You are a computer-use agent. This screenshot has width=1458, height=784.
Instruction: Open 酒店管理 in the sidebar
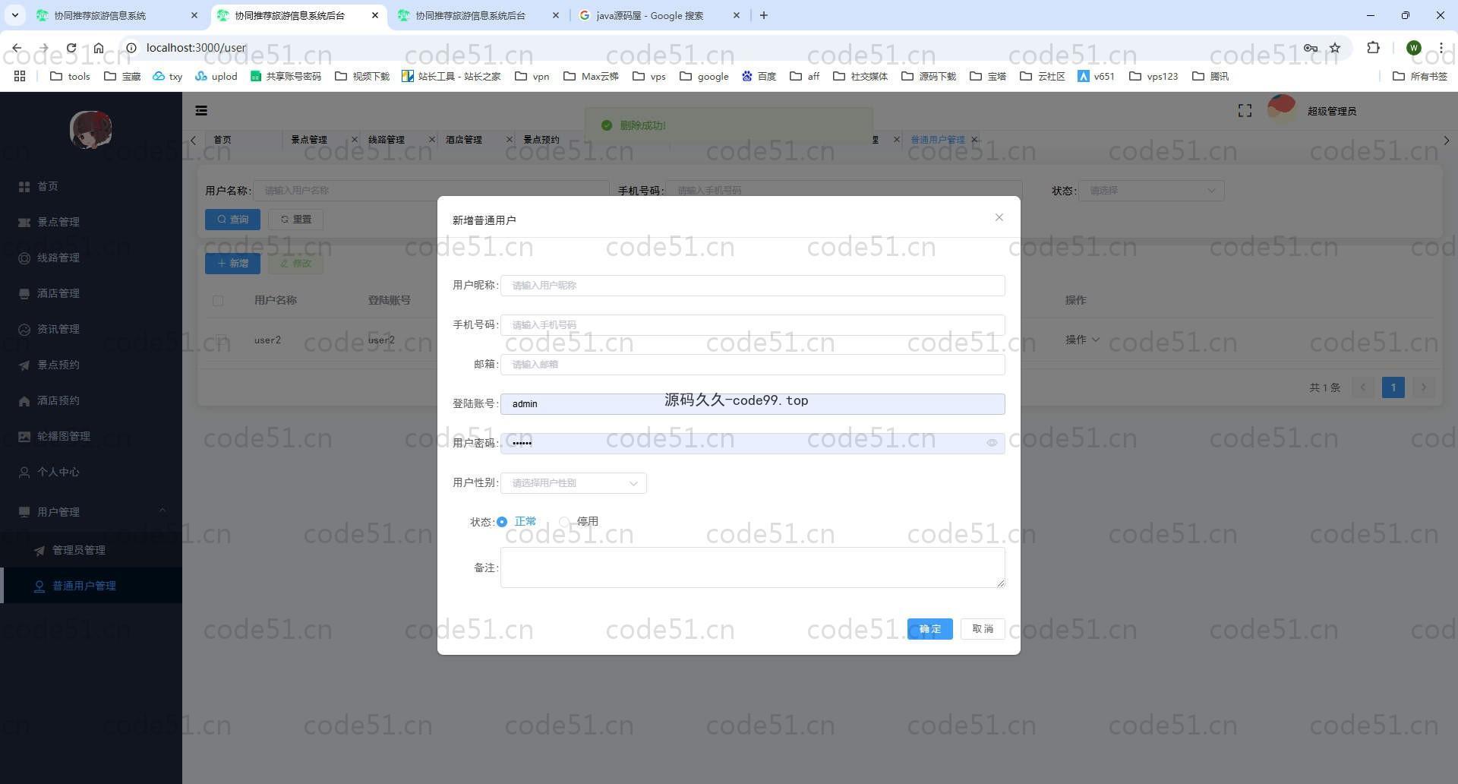pyautogui.click(x=91, y=293)
